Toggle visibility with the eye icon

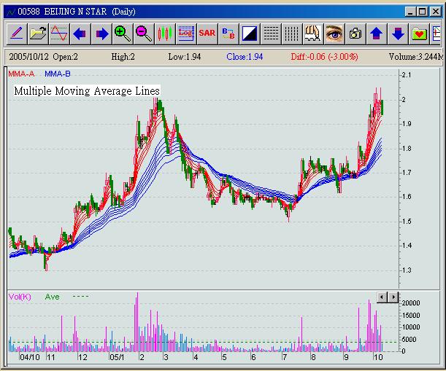point(334,34)
